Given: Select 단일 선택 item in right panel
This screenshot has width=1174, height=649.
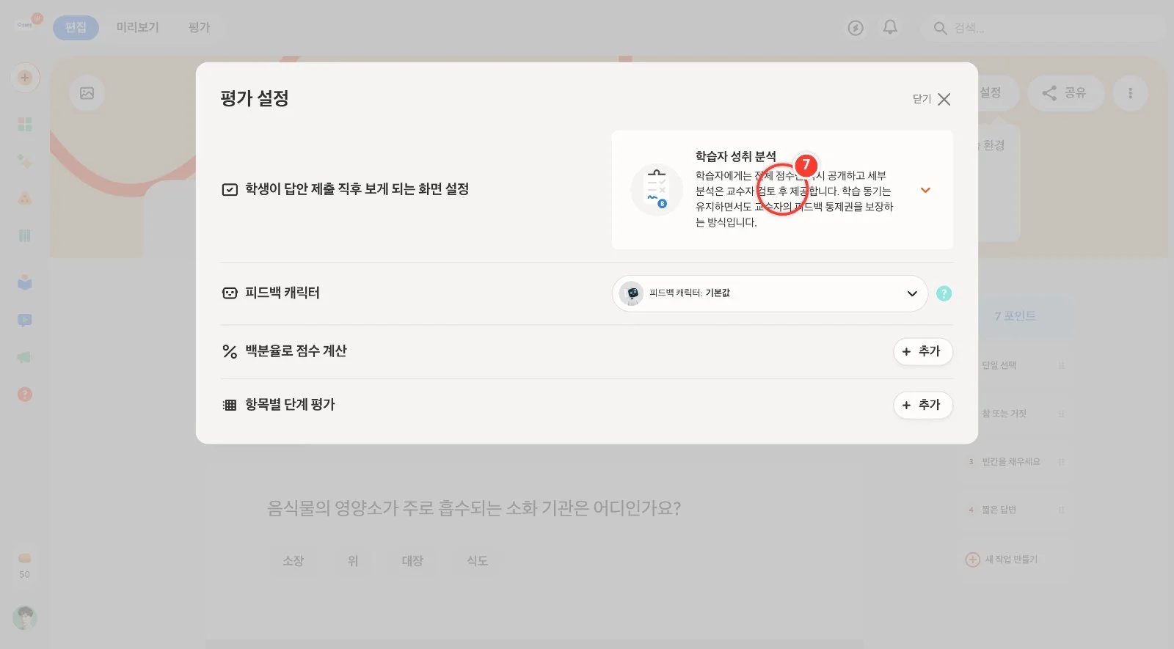Looking at the screenshot, I should point(1016,365).
